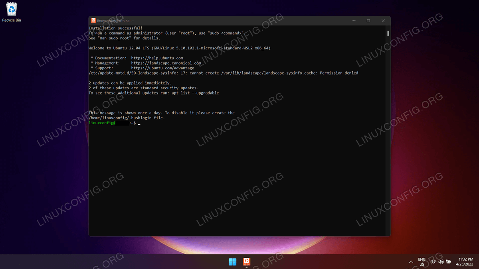
Task: Click the "Welcome to Ubuntu 22.04 LTS" line
Action: pyautogui.click(x=180, y=48)
